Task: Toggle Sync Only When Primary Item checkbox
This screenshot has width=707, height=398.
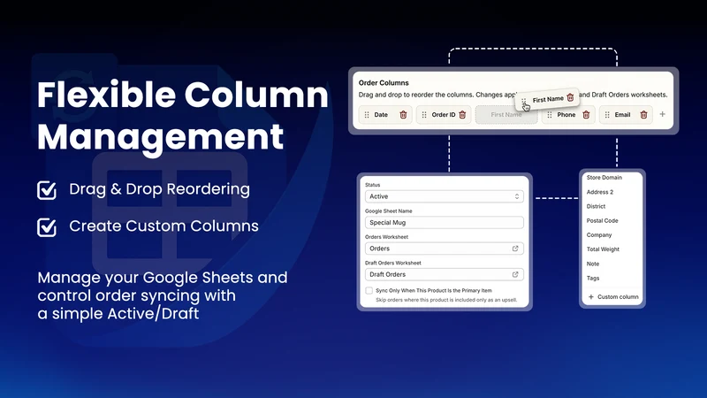Action: pos(369,291)
